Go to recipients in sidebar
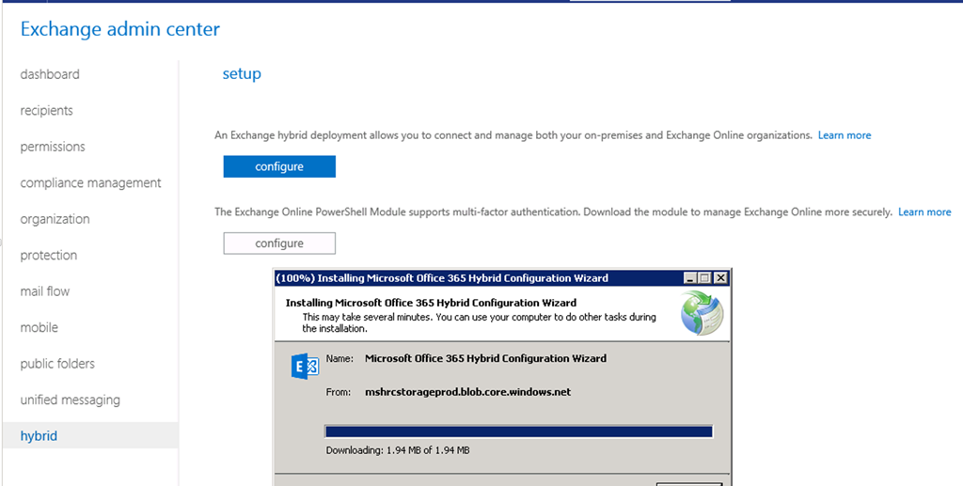The height and width of the screenshot is (486, 963). coord(46,111)
